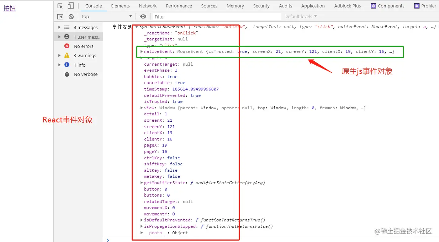
Task: Open the Default levels dropdown
Action: (301, 16)
